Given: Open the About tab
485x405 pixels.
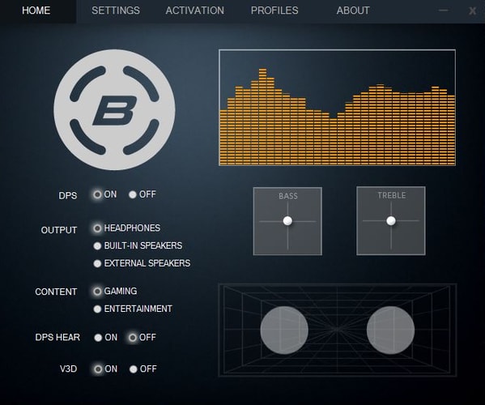Looking at the screenshot, I should (x=353, y=11).
